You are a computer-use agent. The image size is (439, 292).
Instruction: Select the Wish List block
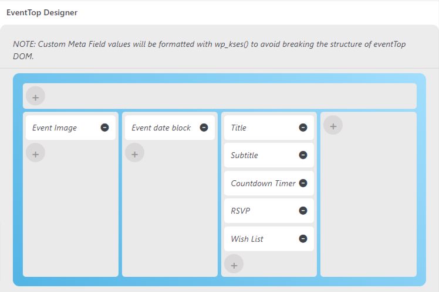coord(269,239)
